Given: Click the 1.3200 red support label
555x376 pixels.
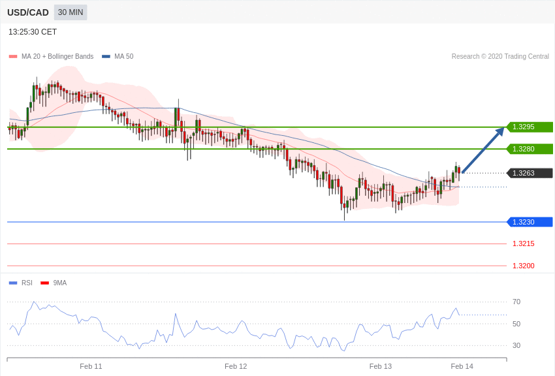Looking at the screenshot, I should [524, 266].
